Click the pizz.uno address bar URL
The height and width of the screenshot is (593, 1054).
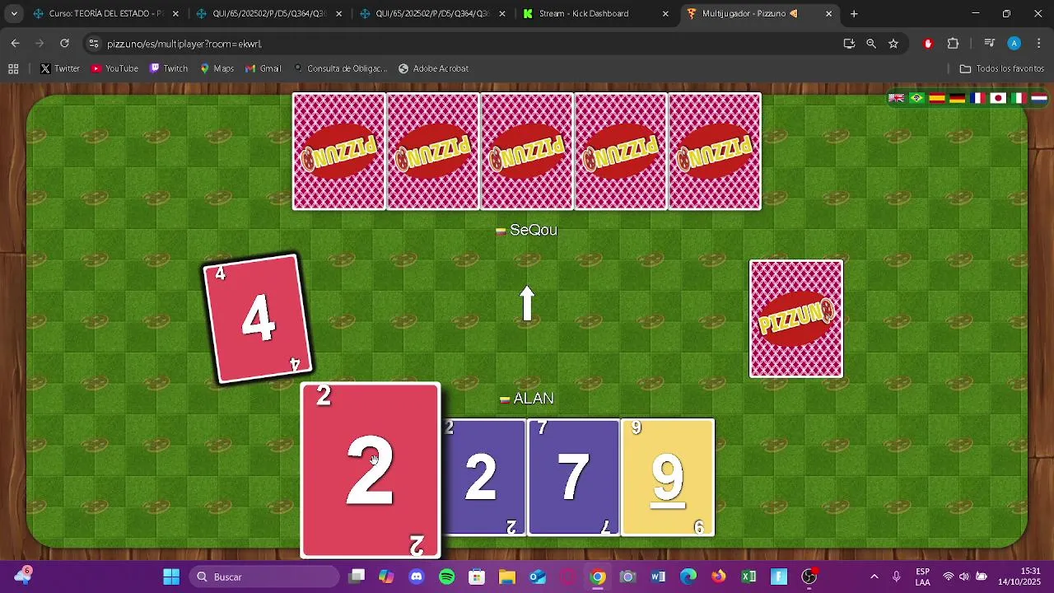184,44
